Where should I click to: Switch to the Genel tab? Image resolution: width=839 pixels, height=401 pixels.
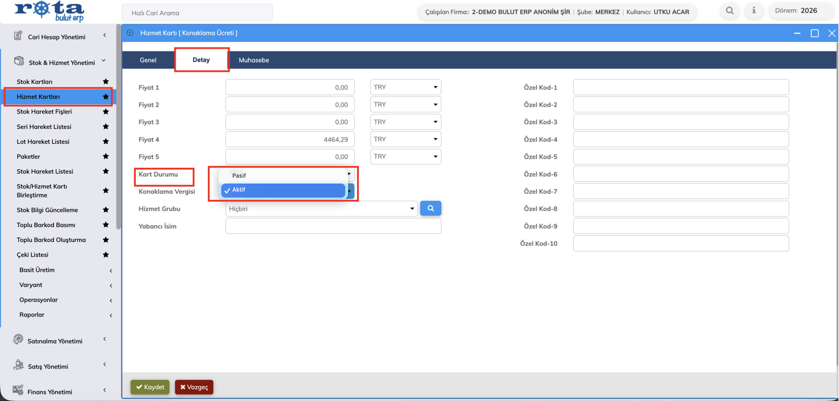pyautogui.click(x=148, y=60)
